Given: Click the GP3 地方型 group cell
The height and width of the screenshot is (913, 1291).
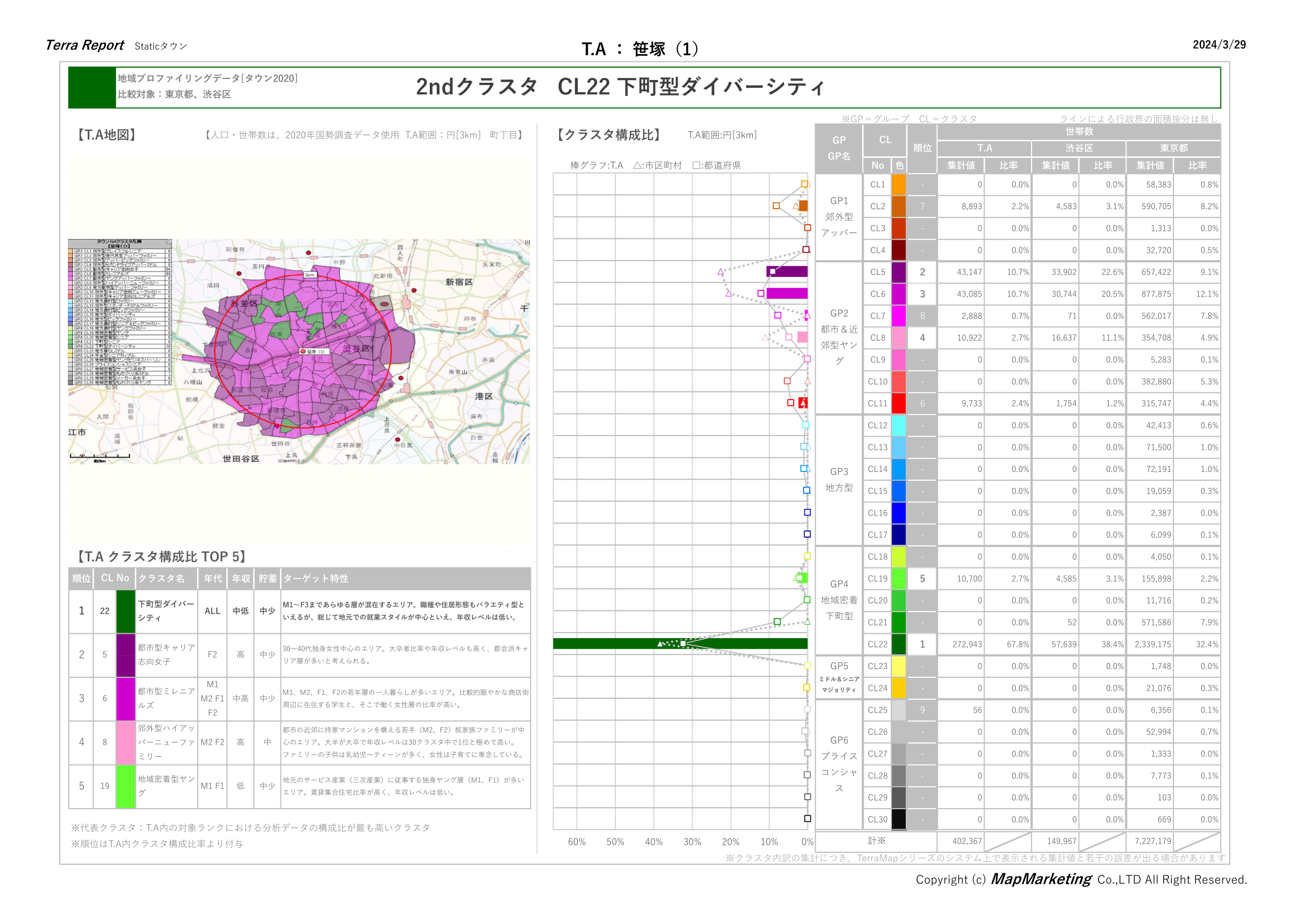Looking at the screenshot, I should point(839,480).
